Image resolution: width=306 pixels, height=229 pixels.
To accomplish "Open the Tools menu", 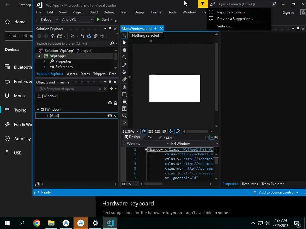I will [x=172, y=12].
